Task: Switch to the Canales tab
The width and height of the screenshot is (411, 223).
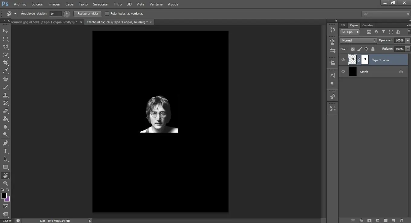Action: coord(367,25)
